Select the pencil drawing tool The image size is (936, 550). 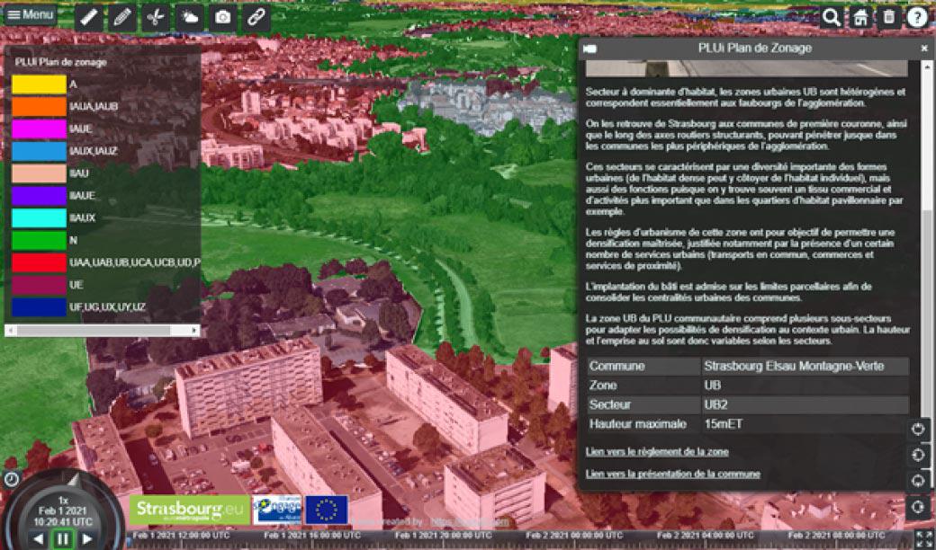click(121, 18)
